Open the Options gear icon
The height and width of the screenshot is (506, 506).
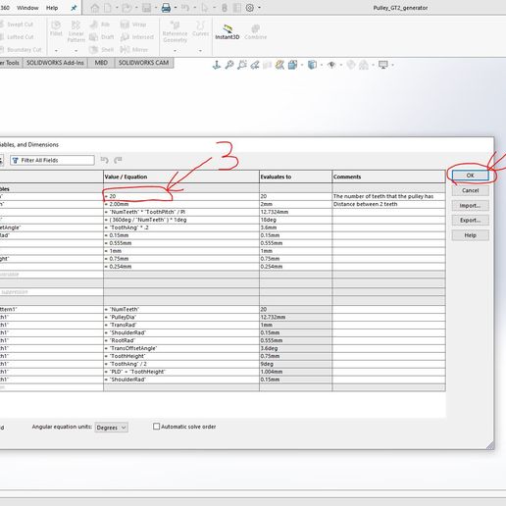pyautogui.click(x=250, y=8)
